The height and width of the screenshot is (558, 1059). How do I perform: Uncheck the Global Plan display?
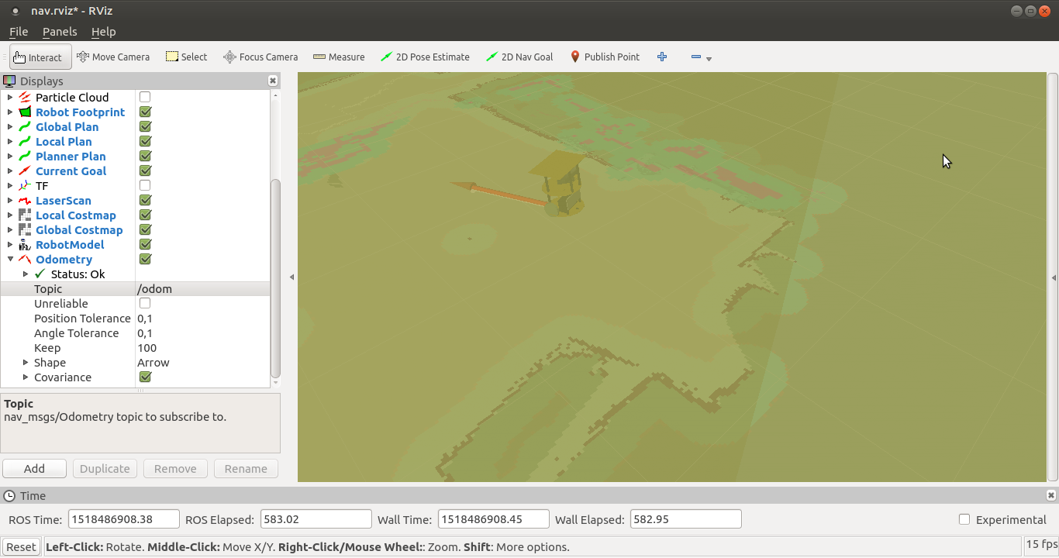pyautogui.click(x=145, y=126)
